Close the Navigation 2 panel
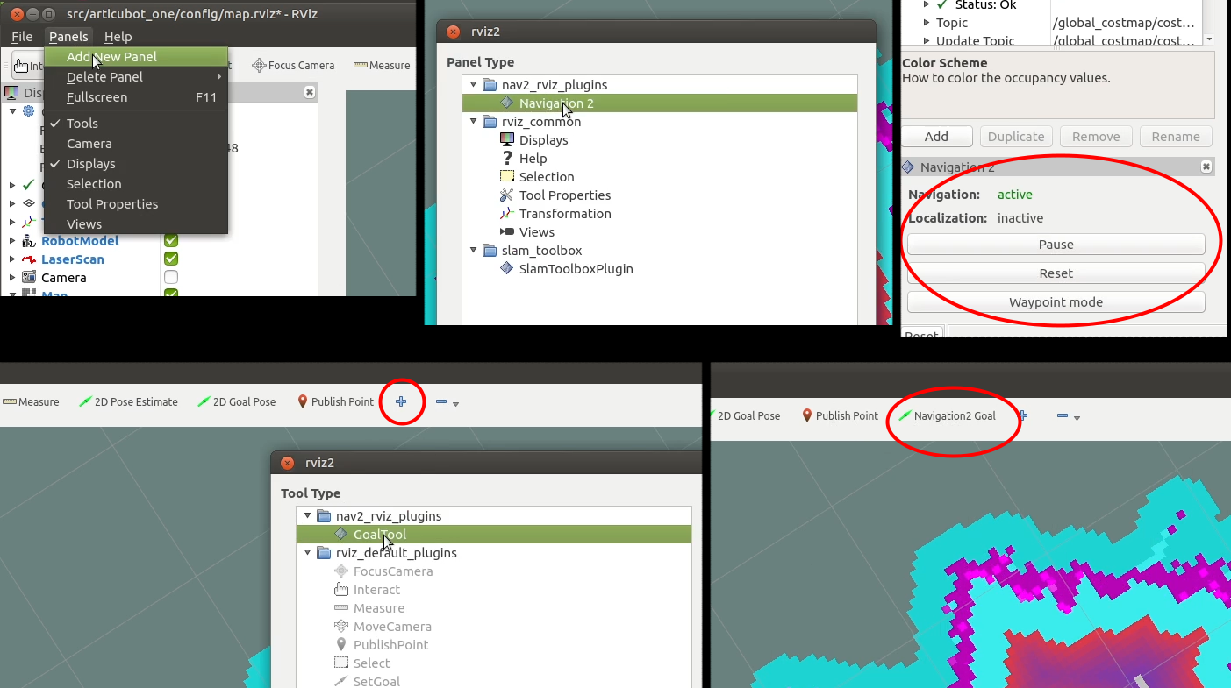1231x688 pixels. [x=1206, y=167]
